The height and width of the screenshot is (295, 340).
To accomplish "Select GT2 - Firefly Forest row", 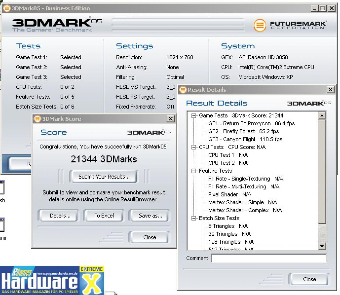I will [243, 131].
